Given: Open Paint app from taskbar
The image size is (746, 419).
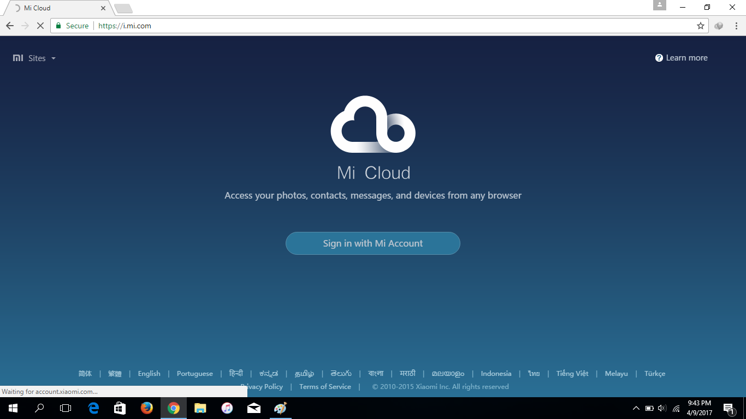Looking at the screenshot, I should [280, 408].
